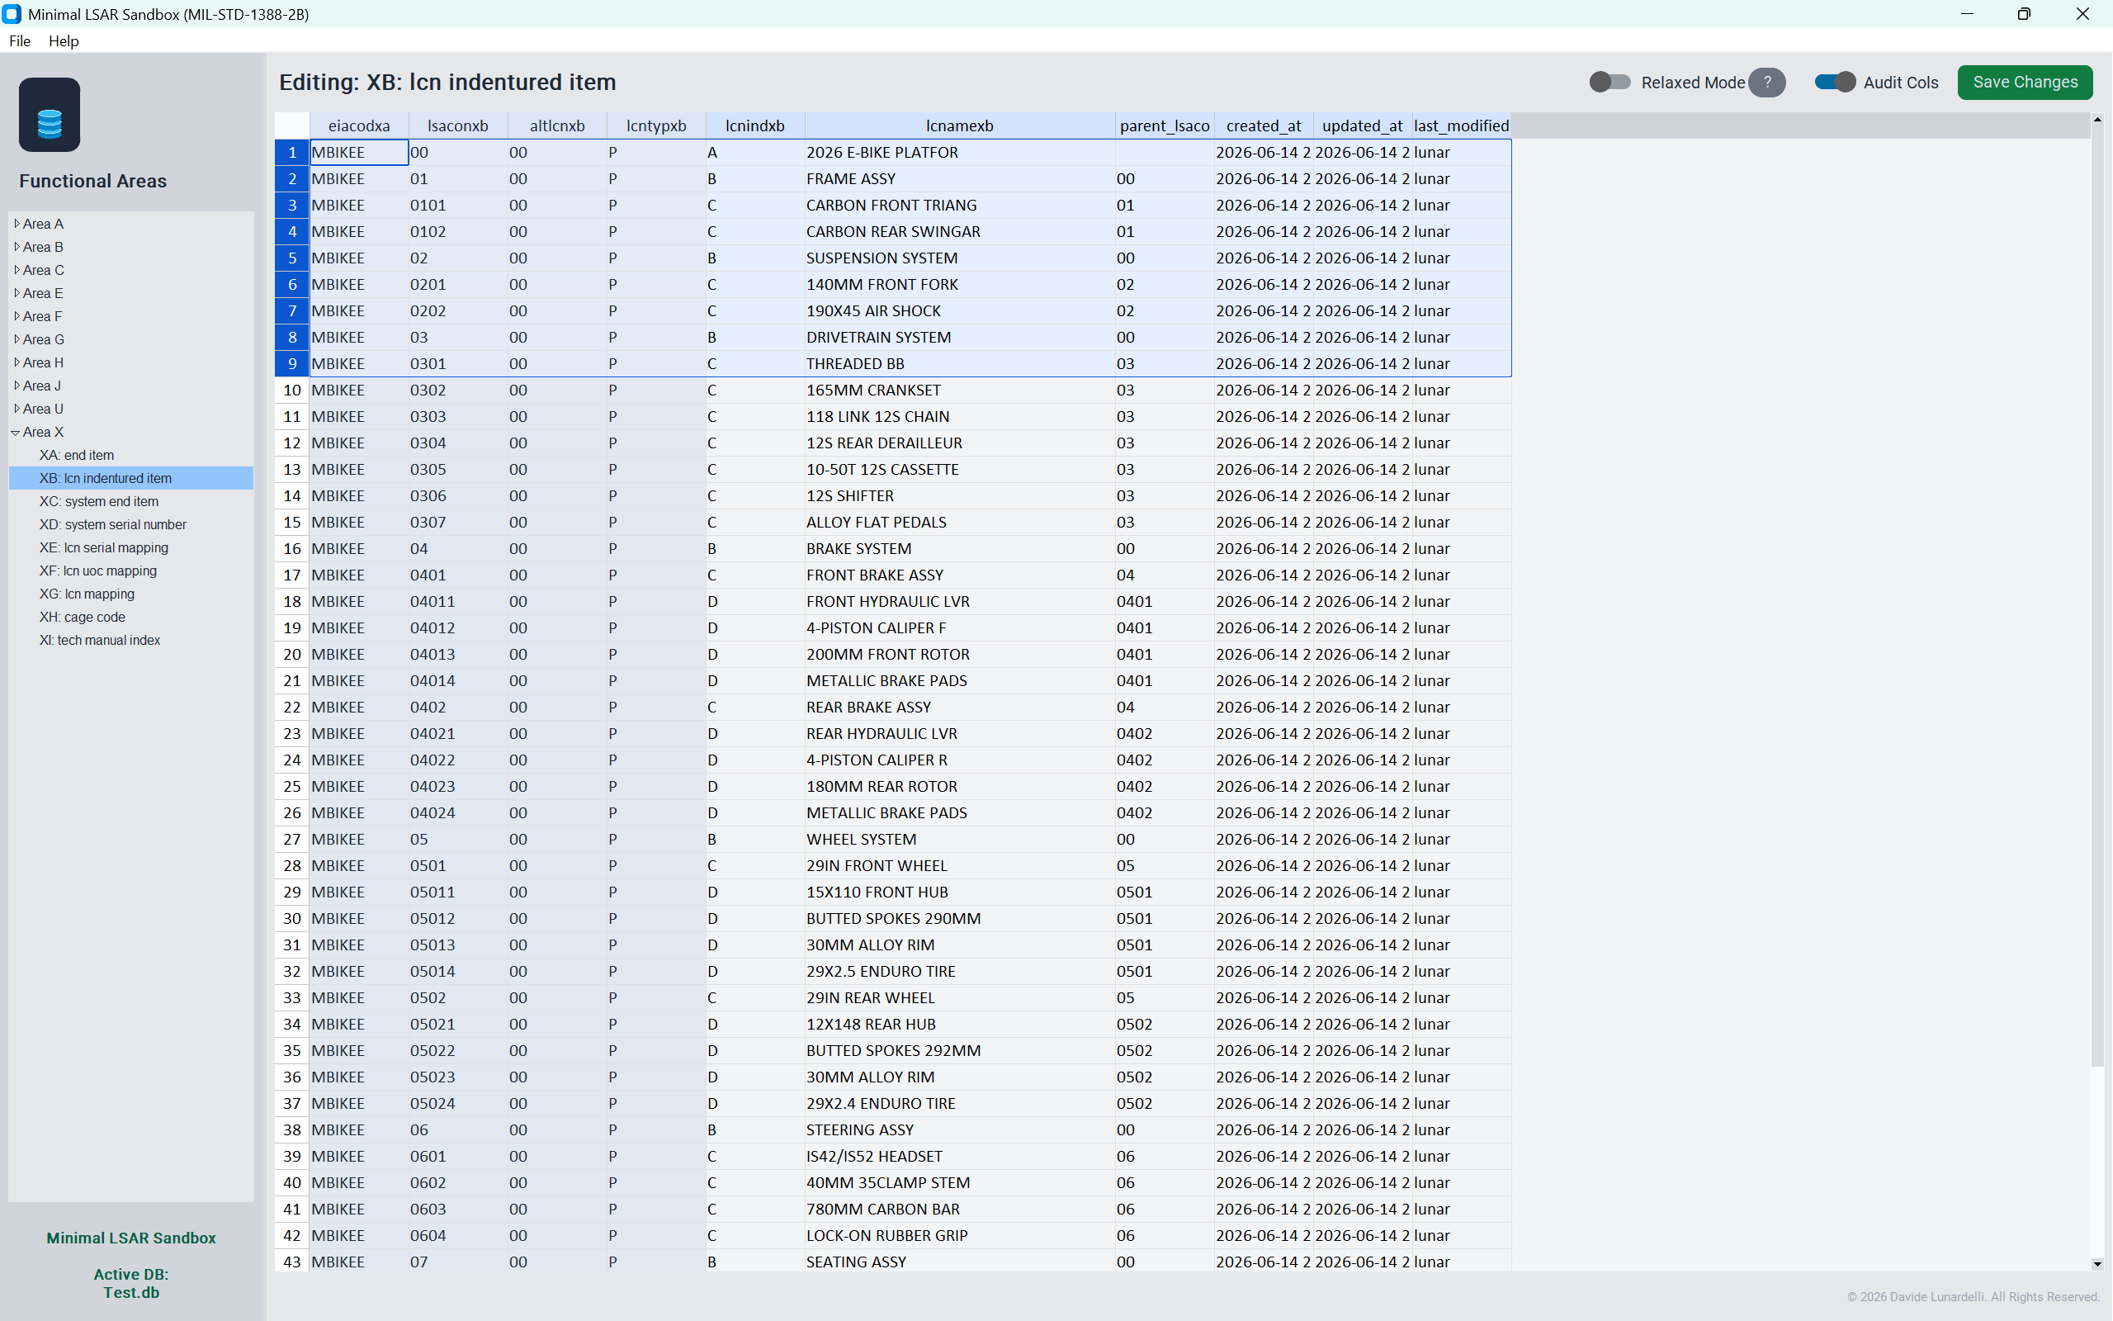The image size is (2113, 1321).
Task: Click the 'STEERING ASSY' cell
Action: (960, 1129)
